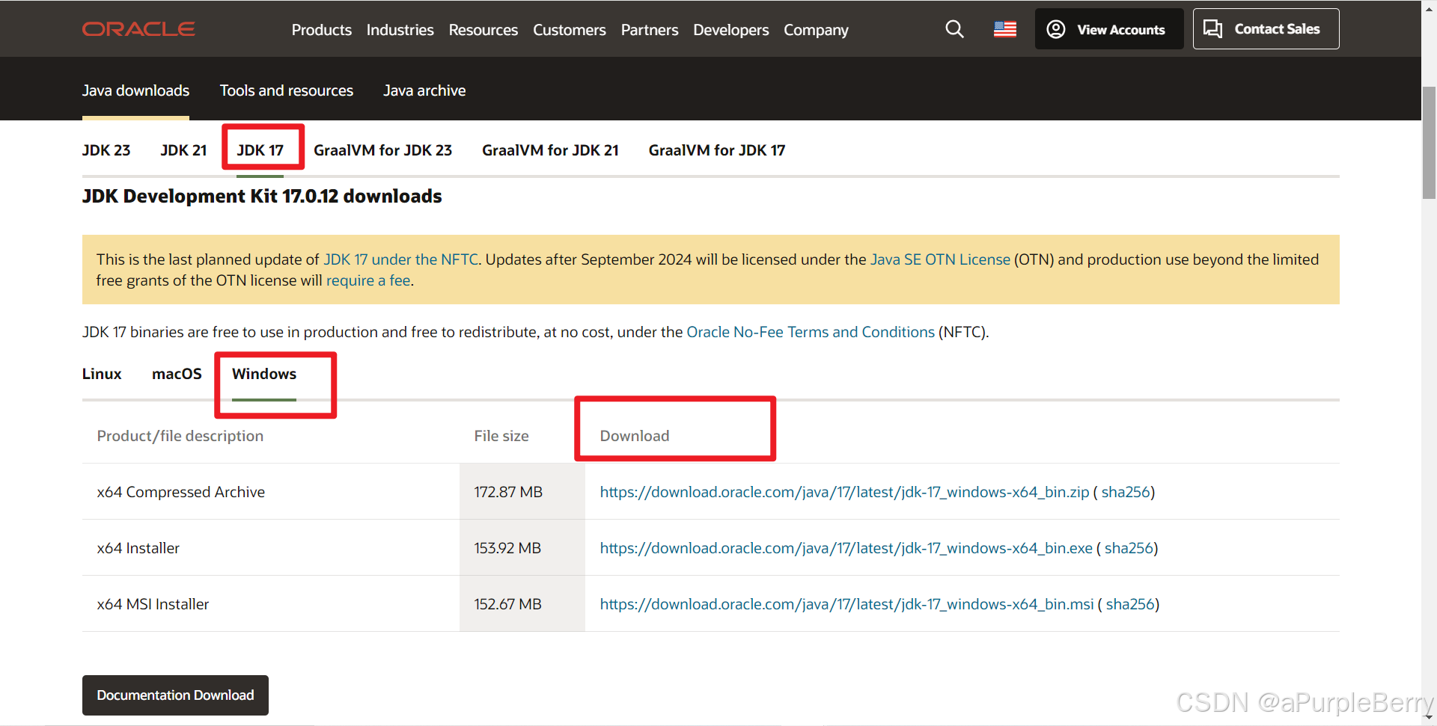Select GraalVM for JDK 17 tab
1437x726 pixels.
click(x=717, y=150)
